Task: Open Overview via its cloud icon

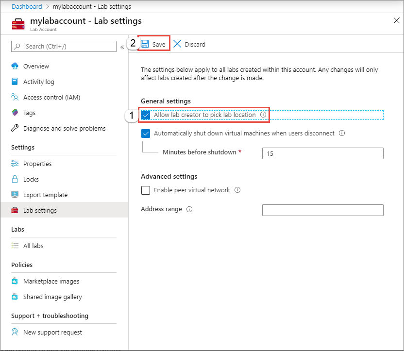Action: coord(15,66)
